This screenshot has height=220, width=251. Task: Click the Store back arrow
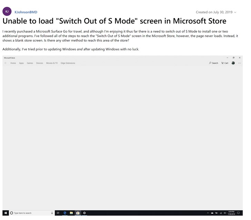coord(6,63)
